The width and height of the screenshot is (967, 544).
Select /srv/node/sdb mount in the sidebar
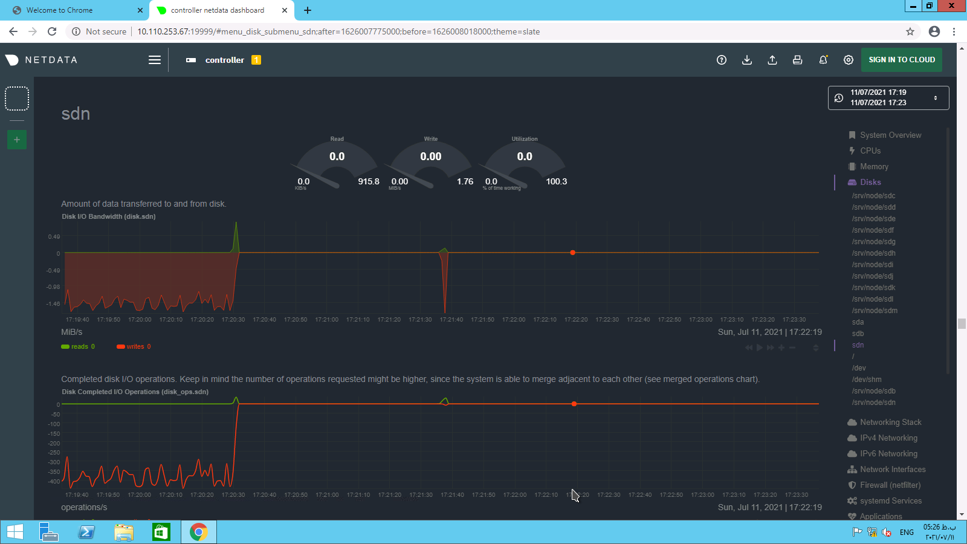(874, 391)
